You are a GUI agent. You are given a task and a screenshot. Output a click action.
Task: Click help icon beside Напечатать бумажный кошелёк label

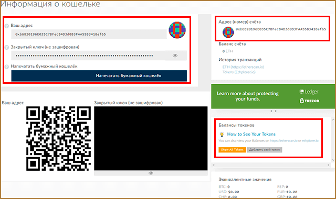coord(7,67)
